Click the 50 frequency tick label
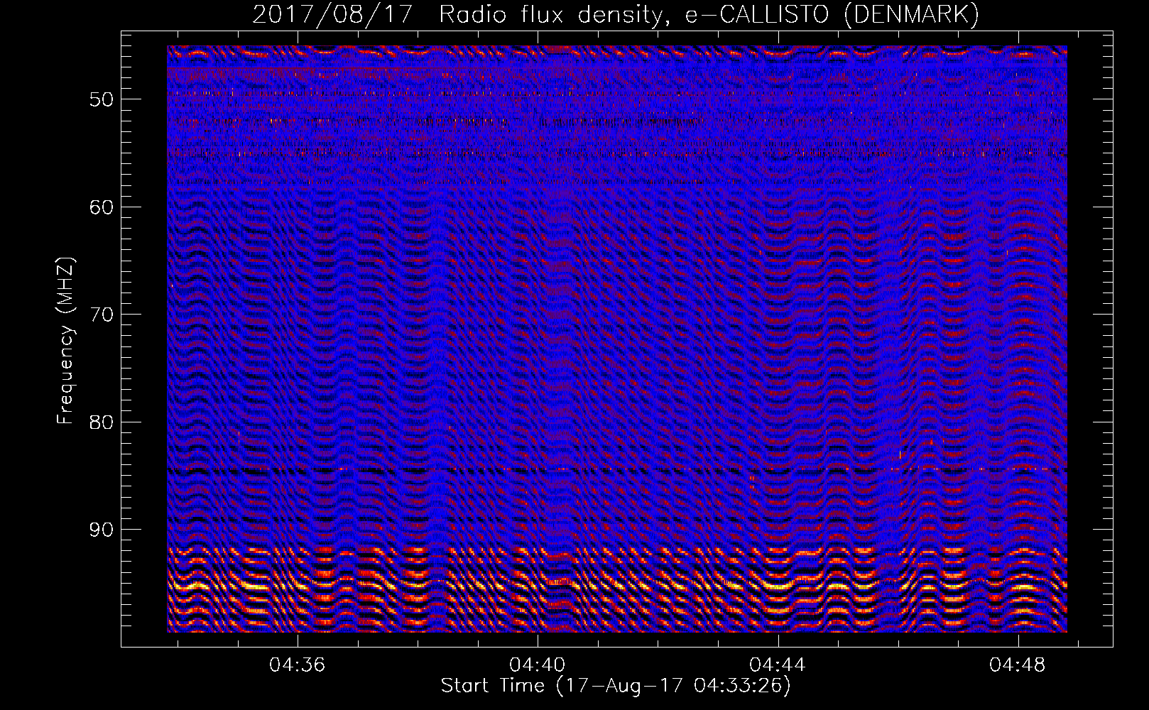 [102, 99]
